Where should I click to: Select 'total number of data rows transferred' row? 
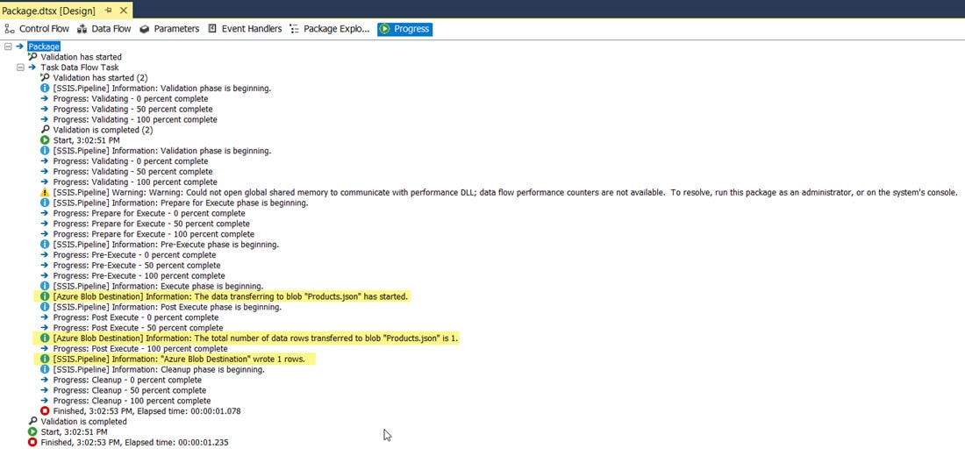[x=255, y=338]
